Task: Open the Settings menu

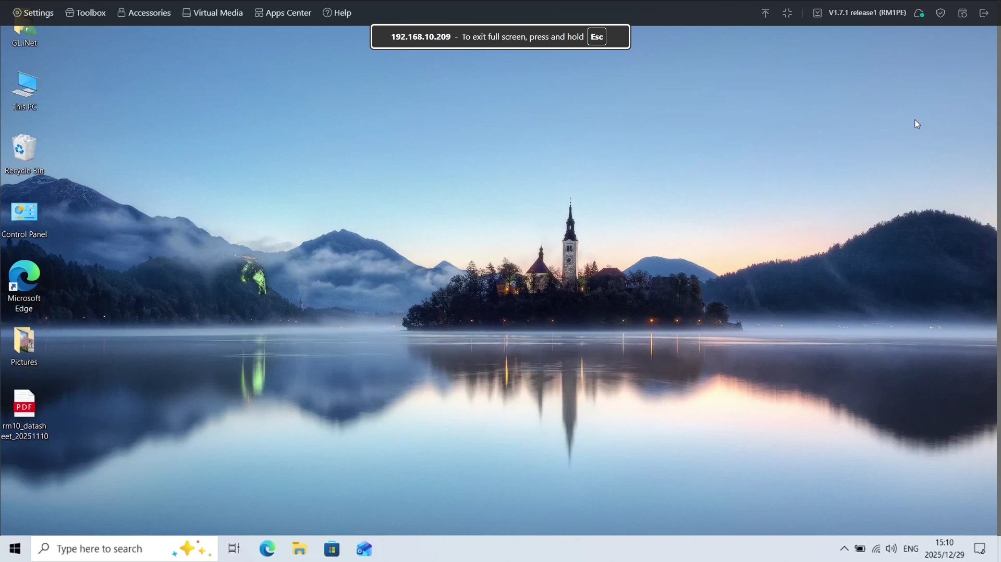Action: 32,13
